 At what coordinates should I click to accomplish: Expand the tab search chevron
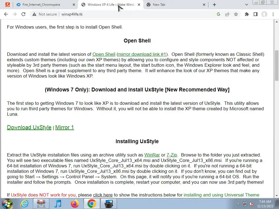click(x=246, y=5)
